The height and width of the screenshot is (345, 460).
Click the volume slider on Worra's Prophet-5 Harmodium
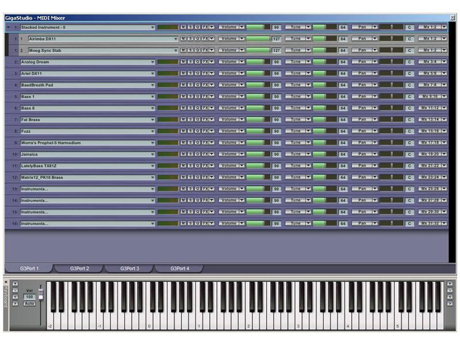click(258, 143)
